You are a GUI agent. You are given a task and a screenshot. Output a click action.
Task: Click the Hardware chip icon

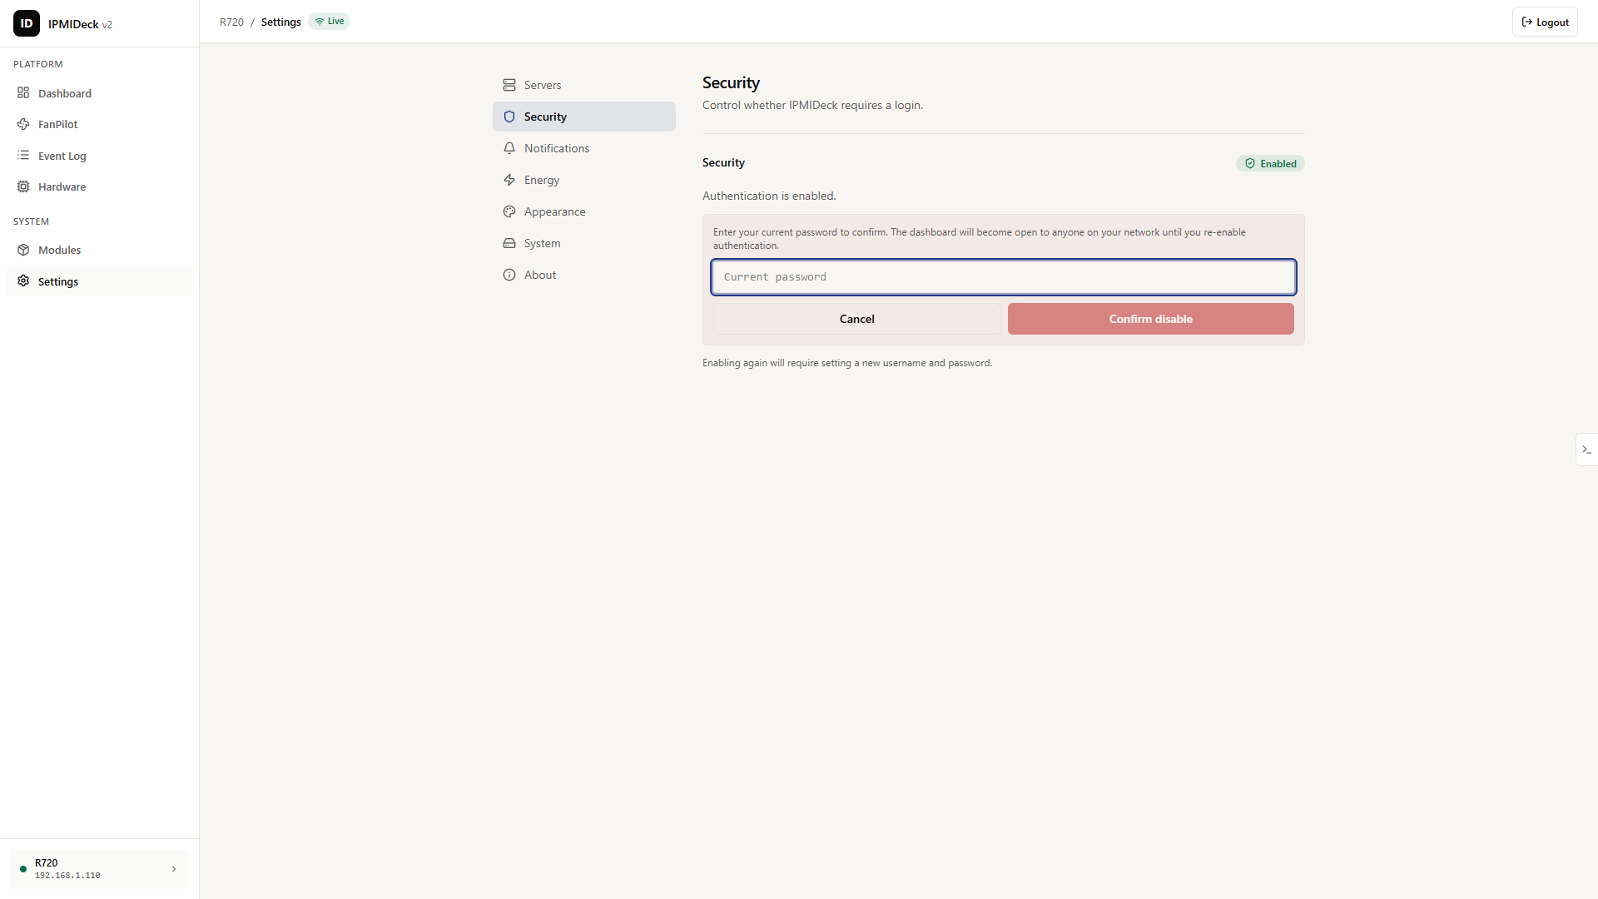tap(23, 186)
